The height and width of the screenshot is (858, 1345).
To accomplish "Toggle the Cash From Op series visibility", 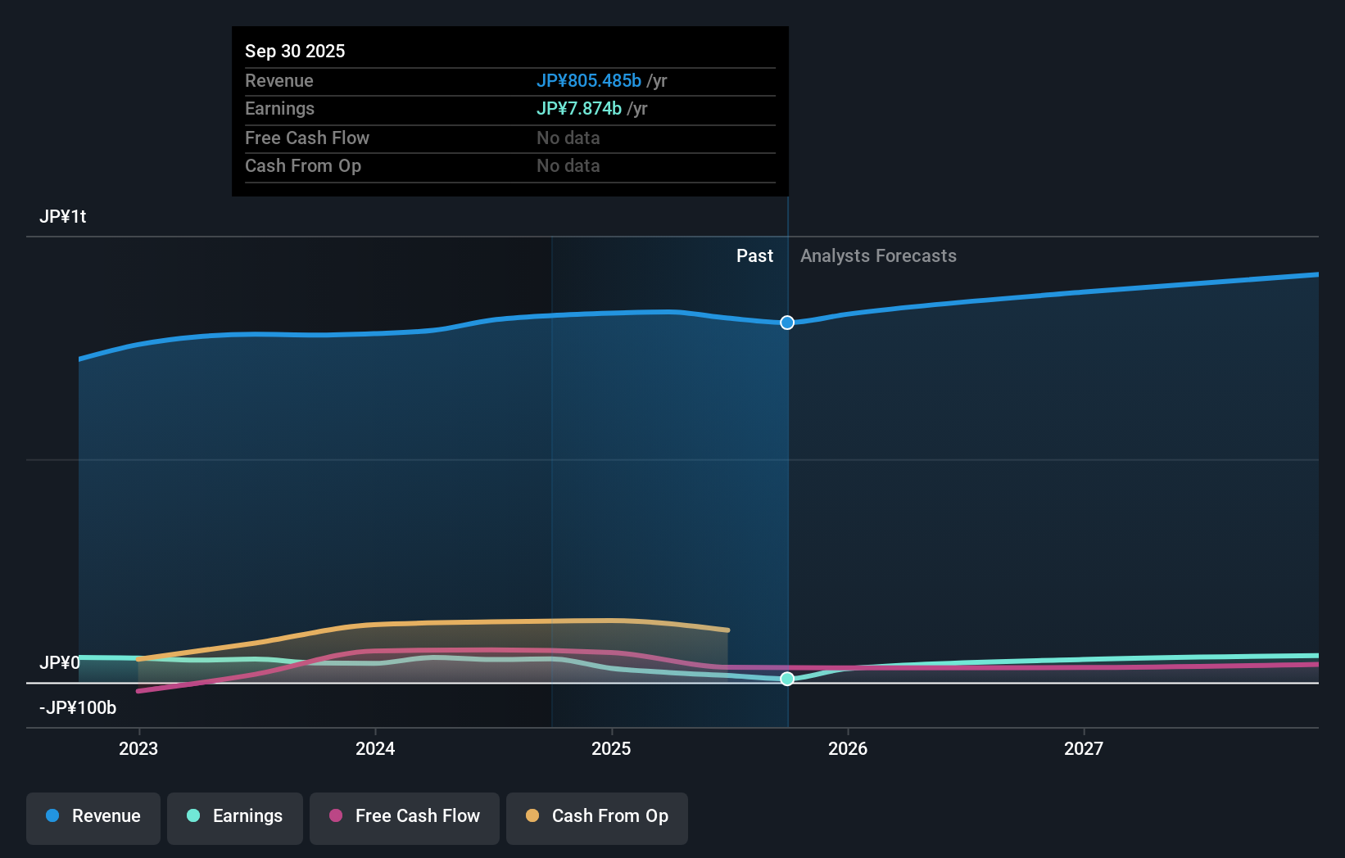I will (x=596, y=816).
